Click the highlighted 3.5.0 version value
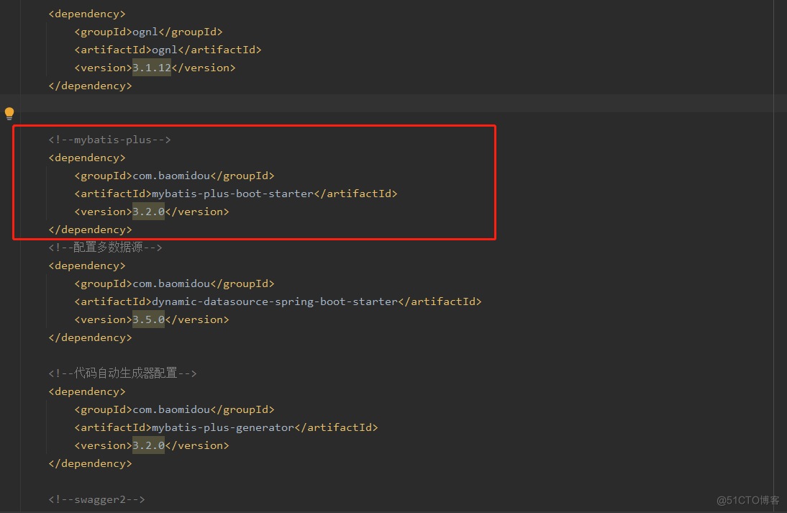 [x=149, y=319]
